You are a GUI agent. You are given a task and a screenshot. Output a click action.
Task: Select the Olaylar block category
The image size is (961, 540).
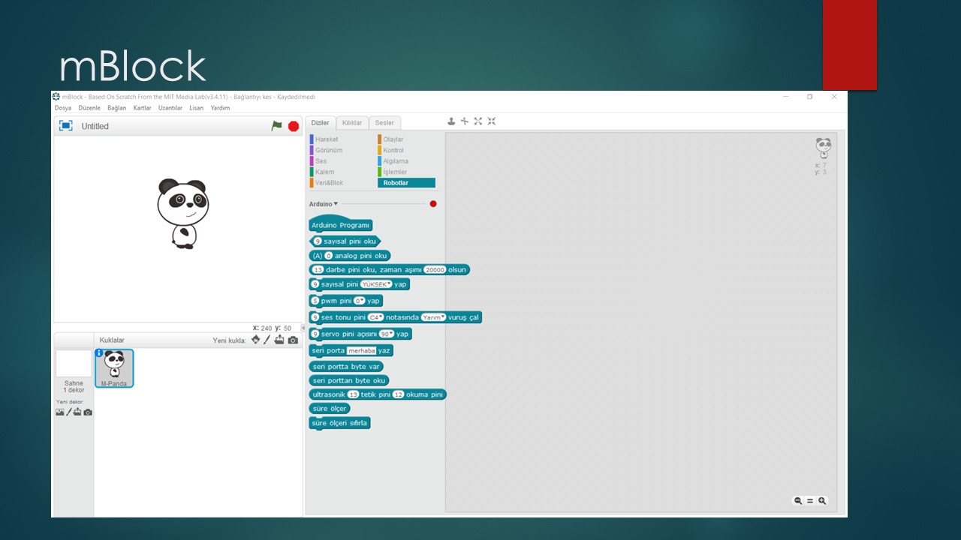[393, 139]
